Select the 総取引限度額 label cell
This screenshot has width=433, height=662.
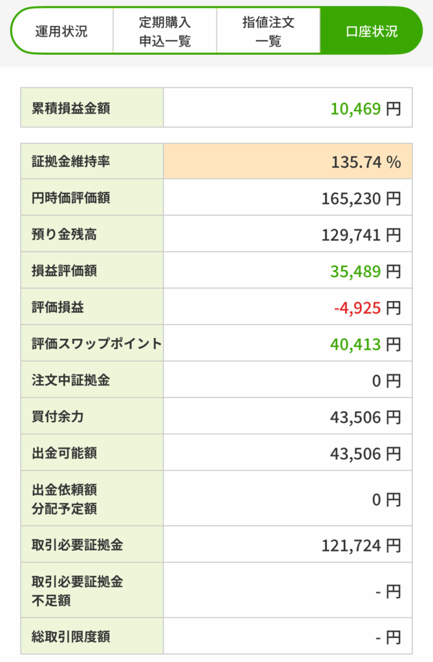(x=92, y=637)
